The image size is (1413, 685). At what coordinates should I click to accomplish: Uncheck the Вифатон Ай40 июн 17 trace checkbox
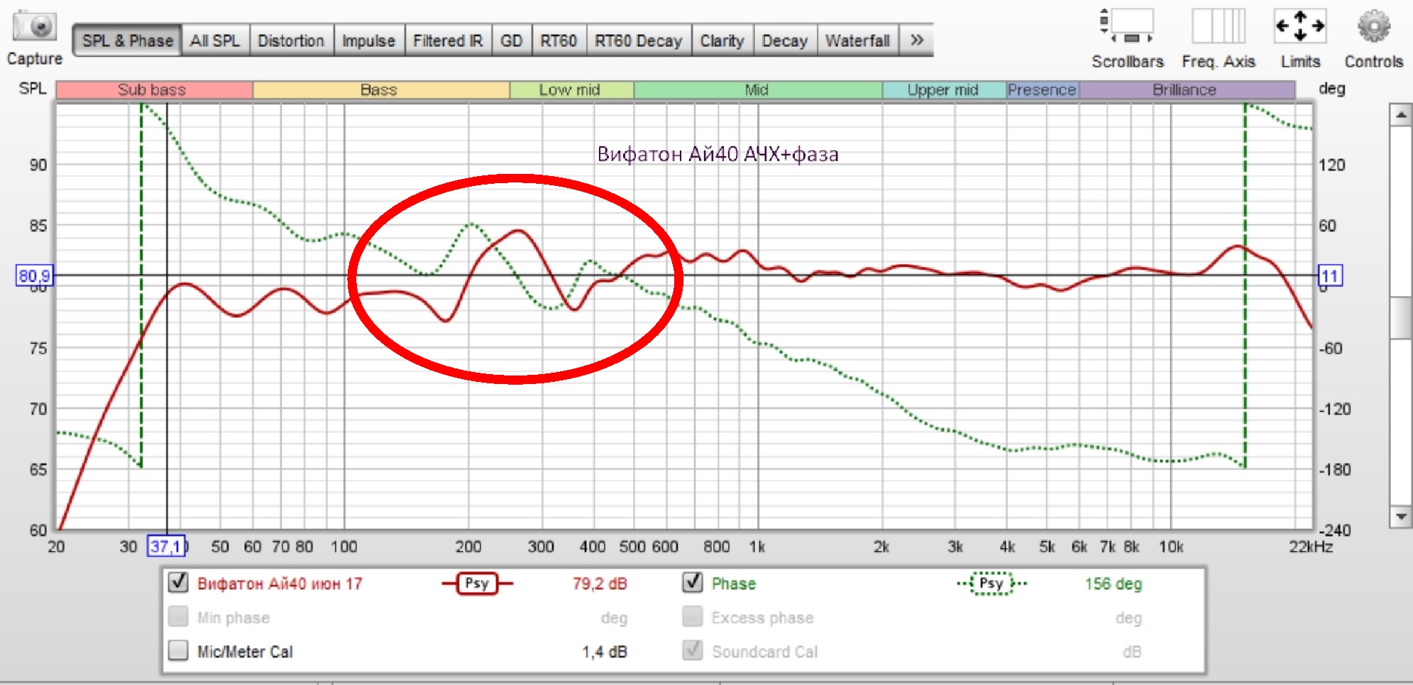[x=178, y=583]
